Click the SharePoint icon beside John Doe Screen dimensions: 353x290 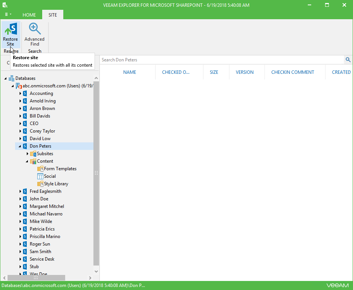(x=25, y=199)
